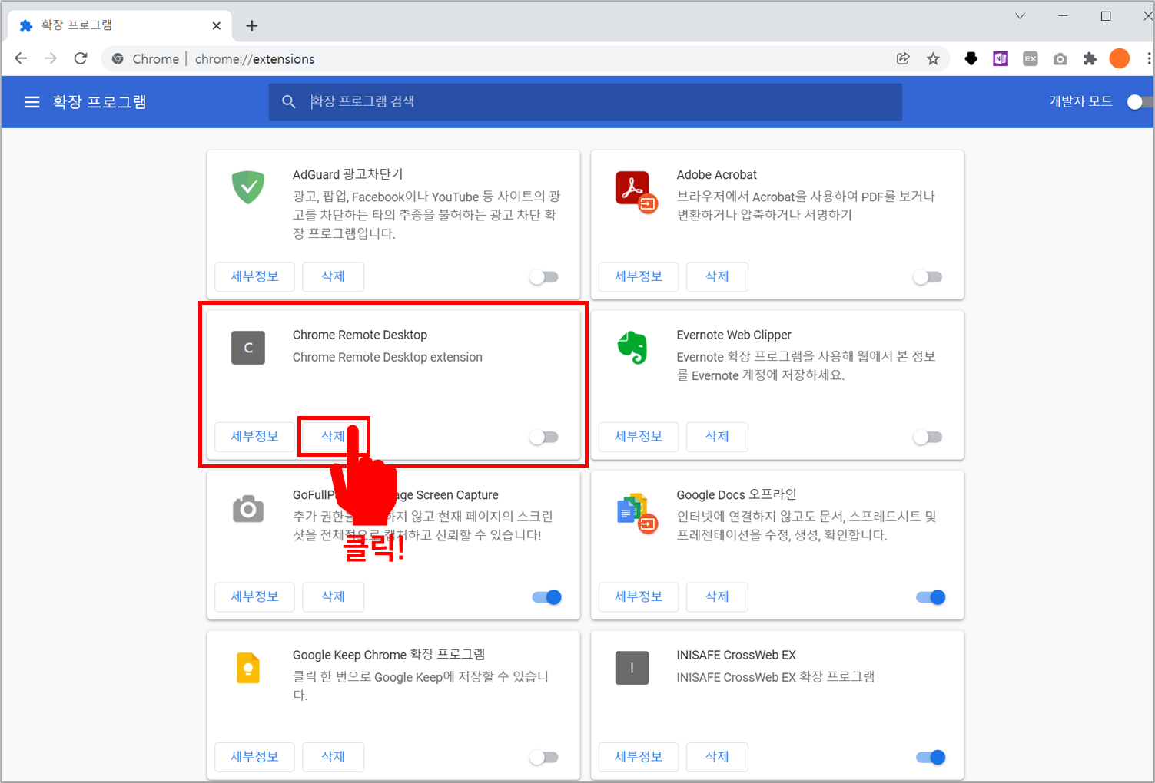Open 세부정보 for GoFullPage

[254, 596]
